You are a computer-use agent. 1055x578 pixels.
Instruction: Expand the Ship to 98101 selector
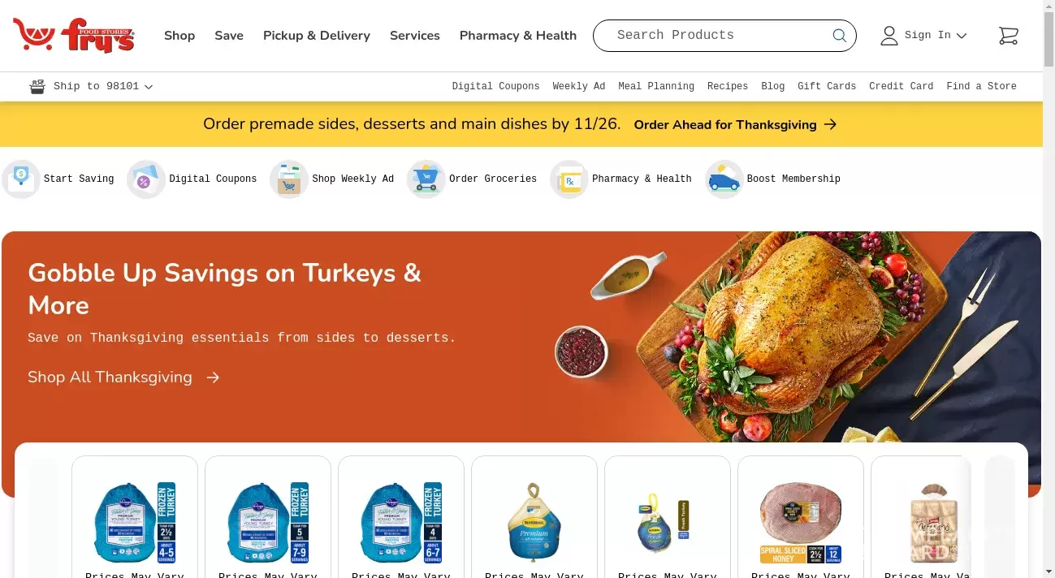pos(91,86)
